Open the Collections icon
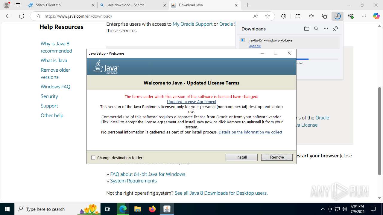 (324, 16)
